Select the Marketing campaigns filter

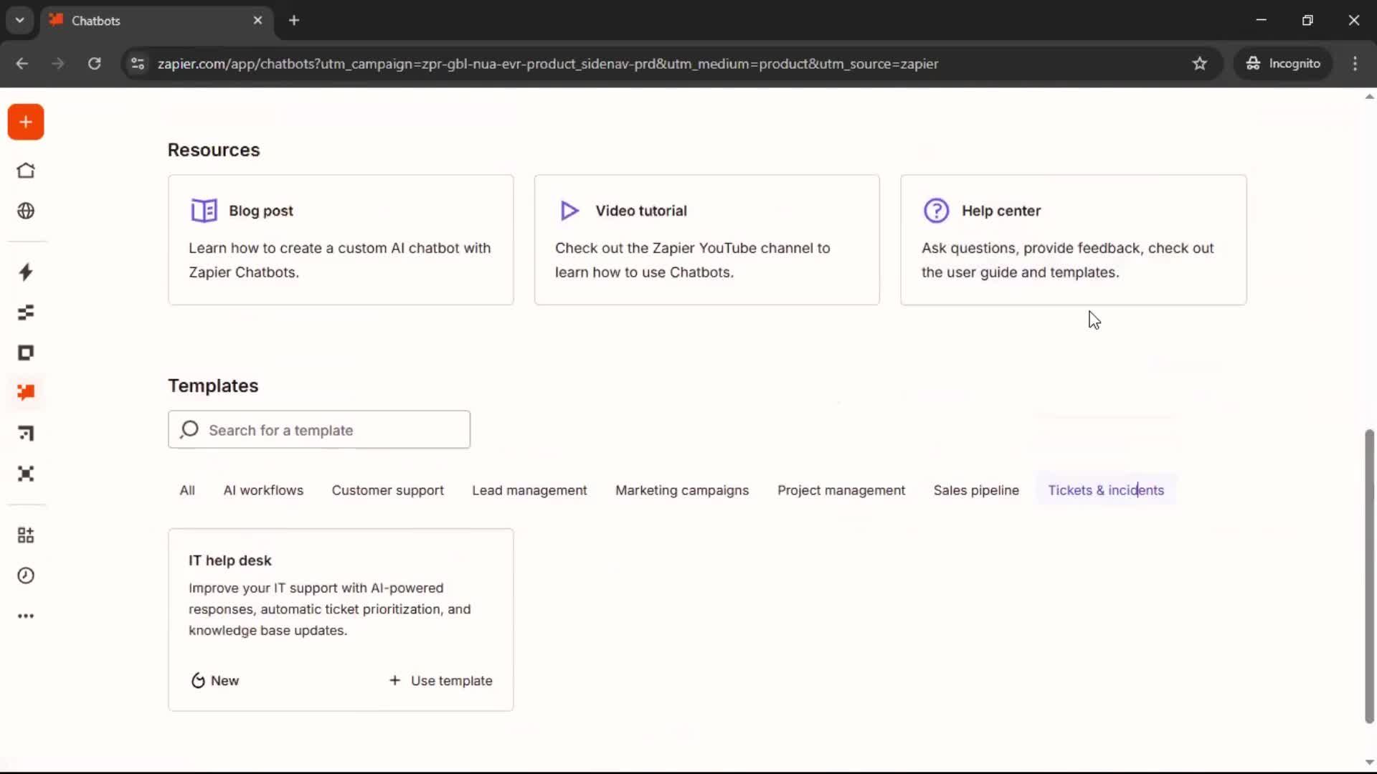click(x=682, y=490)
